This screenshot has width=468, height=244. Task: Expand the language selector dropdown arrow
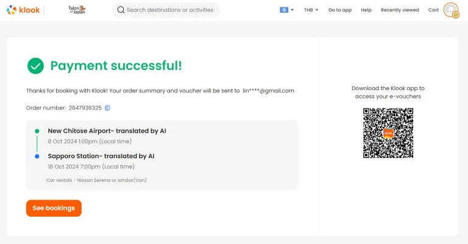click(x=292, y=10)
